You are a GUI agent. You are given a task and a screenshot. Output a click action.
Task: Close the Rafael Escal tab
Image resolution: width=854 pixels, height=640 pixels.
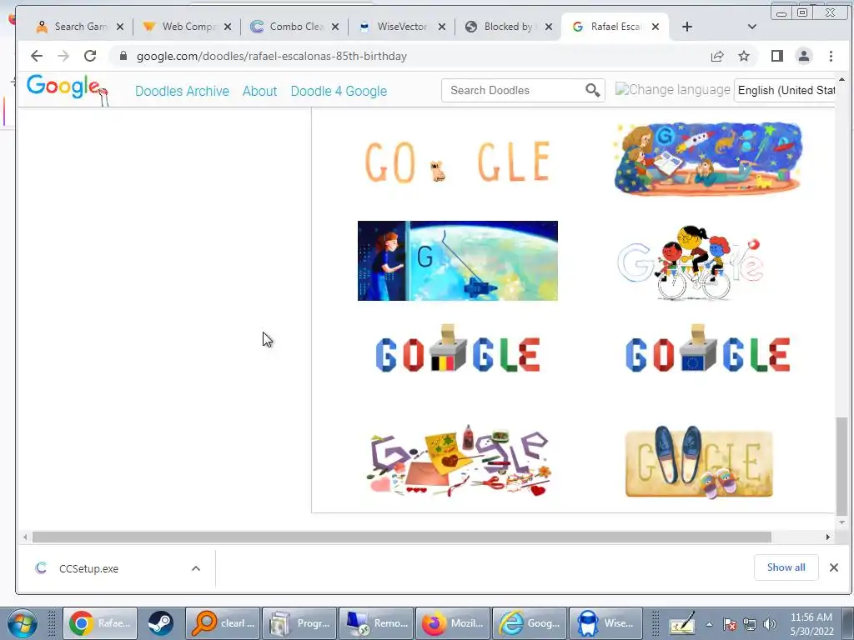tap(656, 27)
